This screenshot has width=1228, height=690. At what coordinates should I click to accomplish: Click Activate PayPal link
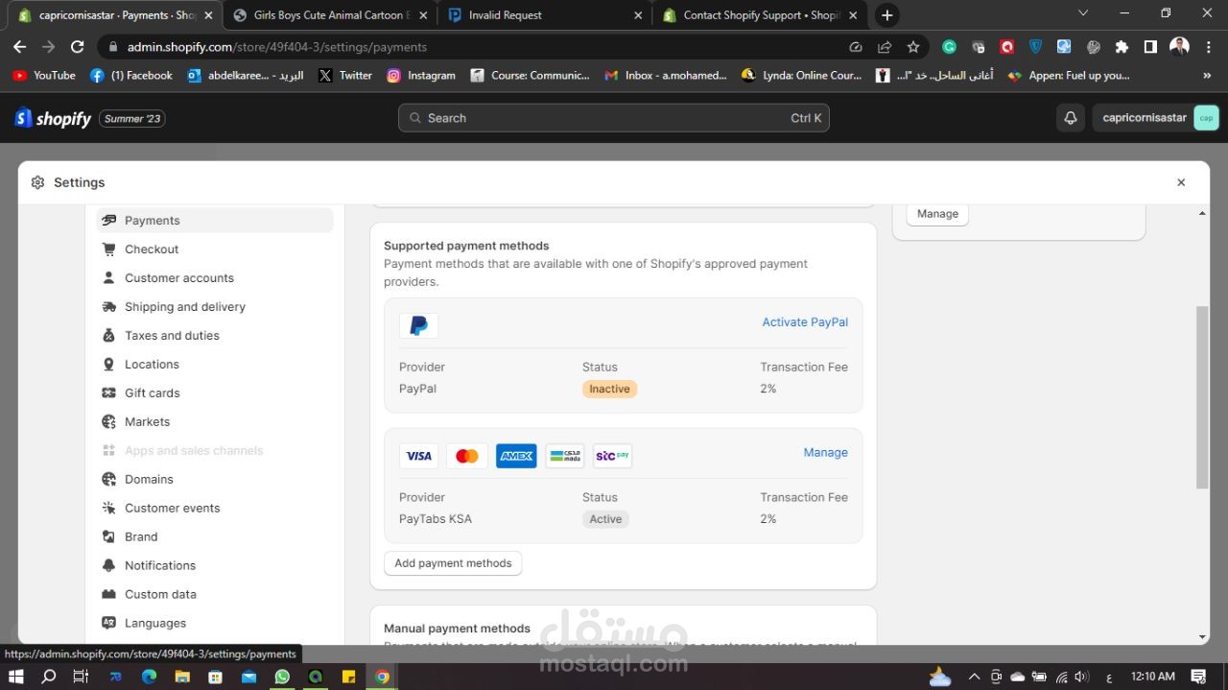click(x=805, y=322)
